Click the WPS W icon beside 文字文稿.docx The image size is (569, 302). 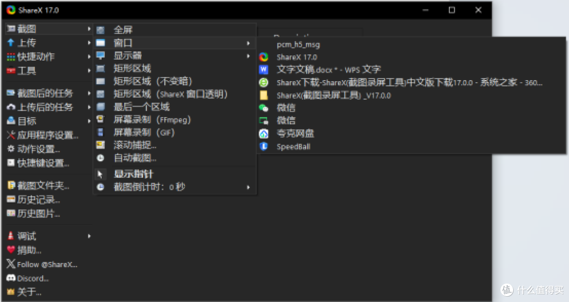[264, 70]
